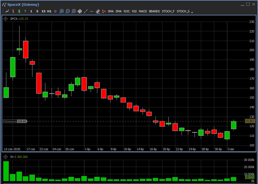Screen dimensions: 258x184
Task: Click the SpaceX chart title icon
Action: coord(4,5)
